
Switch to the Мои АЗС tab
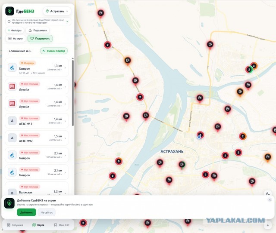[62, 225]
